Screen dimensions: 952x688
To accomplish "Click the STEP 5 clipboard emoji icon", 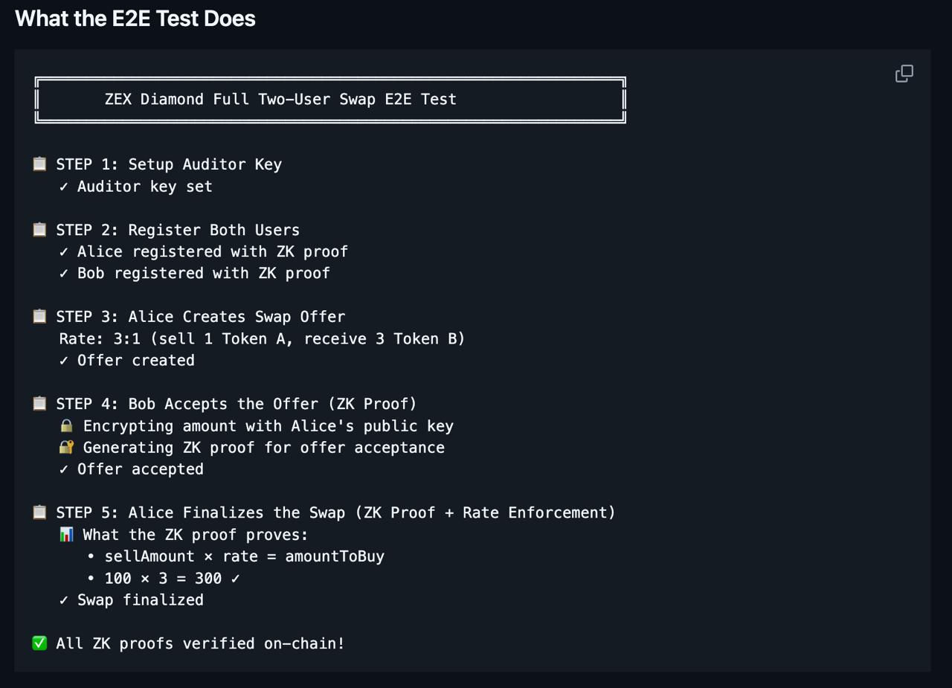I will (x=40, y=512).
